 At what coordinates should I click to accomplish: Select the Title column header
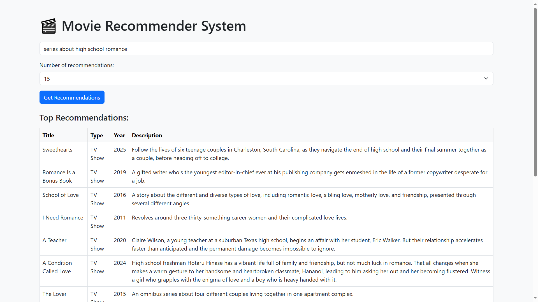pyautogui.click(x=48, y=135)
